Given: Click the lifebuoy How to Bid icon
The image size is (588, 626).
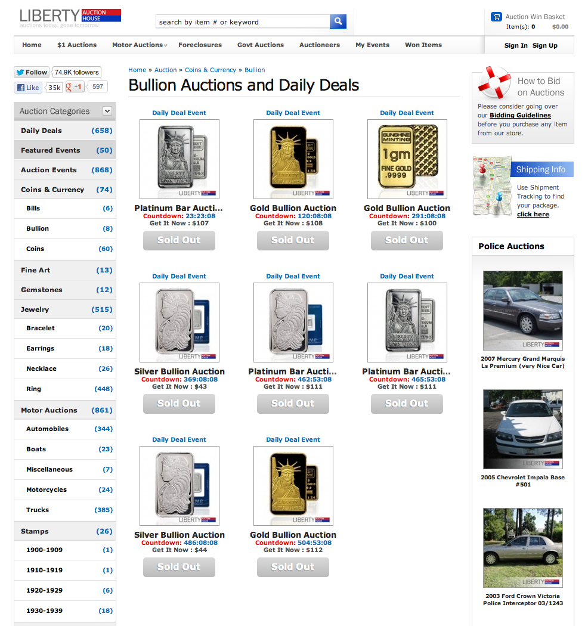Looking at the screenshot, I should click(494, 83).
